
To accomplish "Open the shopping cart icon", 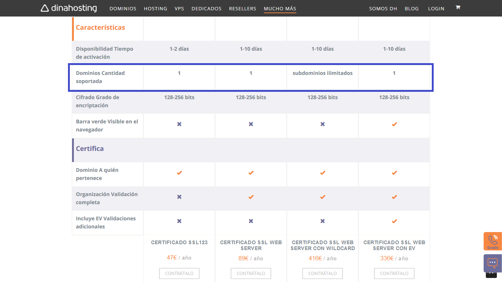I will point(458,7).
